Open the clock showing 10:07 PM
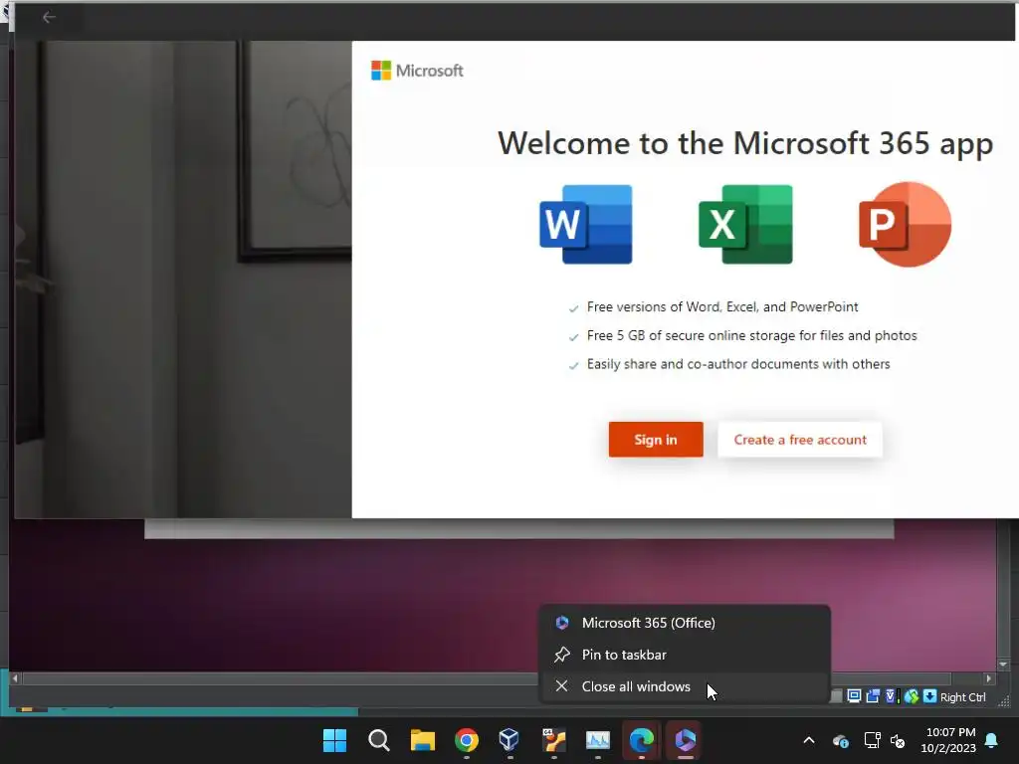Screen dimensions: 1019x764 point(948,740)
